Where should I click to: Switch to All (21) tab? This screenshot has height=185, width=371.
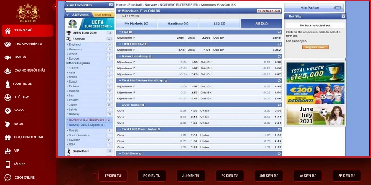coord(261,24)
